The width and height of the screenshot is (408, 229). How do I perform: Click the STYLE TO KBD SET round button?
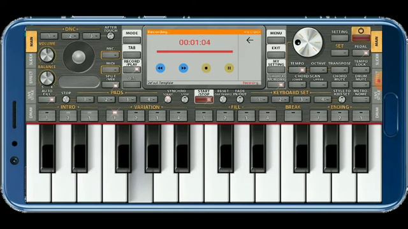342,99
